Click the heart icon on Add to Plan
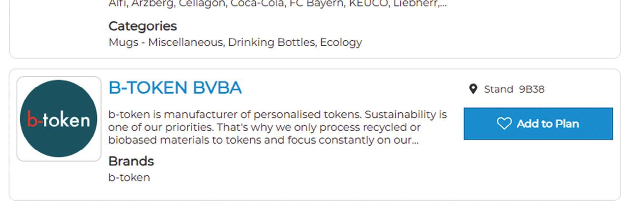 [x=504, y=124]
